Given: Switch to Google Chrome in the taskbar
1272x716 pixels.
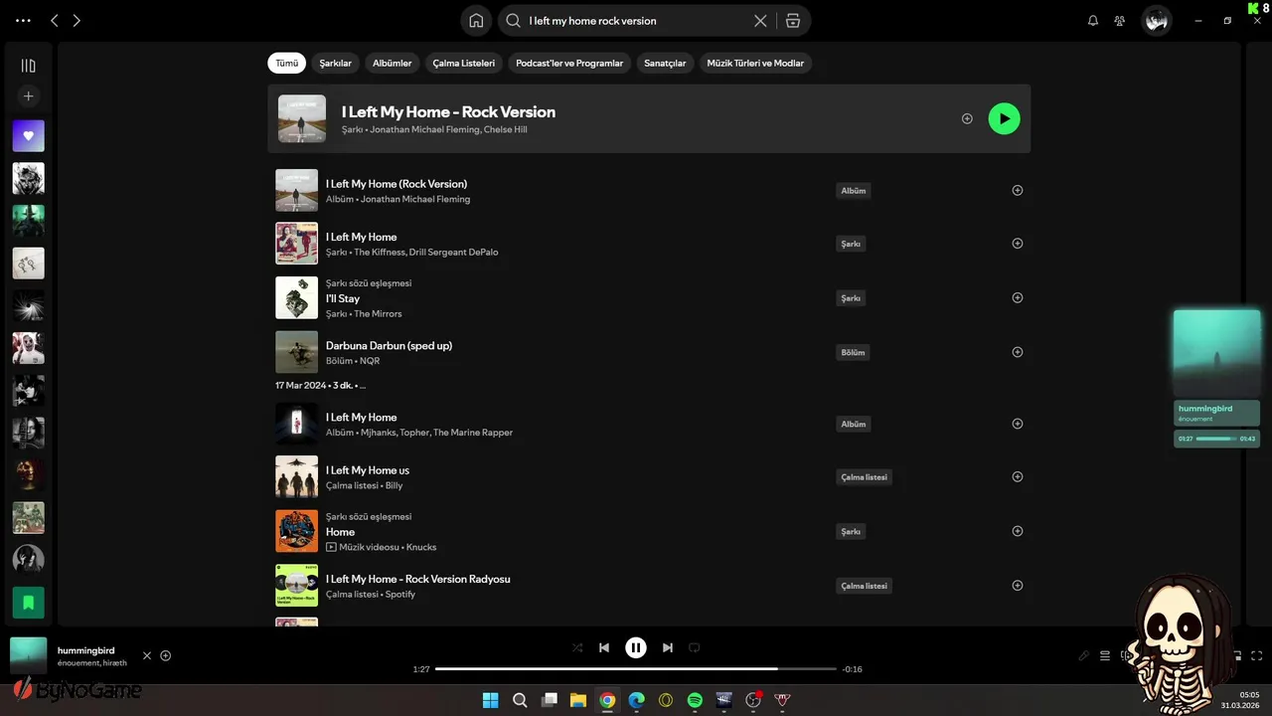Looking at the screenshot, I should tap(607, 700).
